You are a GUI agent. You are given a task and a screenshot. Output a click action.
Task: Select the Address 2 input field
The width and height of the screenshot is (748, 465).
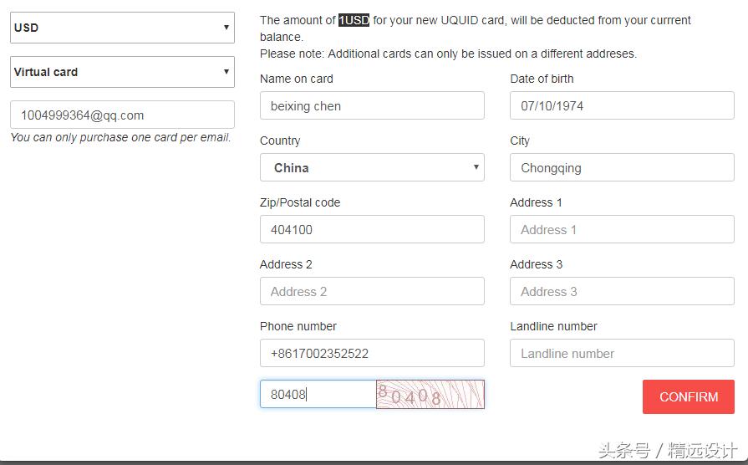point(372,292)
